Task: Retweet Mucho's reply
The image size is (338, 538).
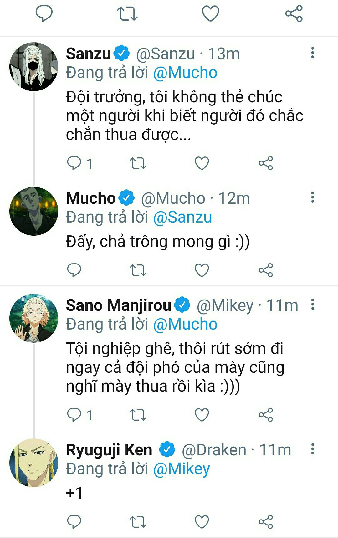Action: [138, 270]
